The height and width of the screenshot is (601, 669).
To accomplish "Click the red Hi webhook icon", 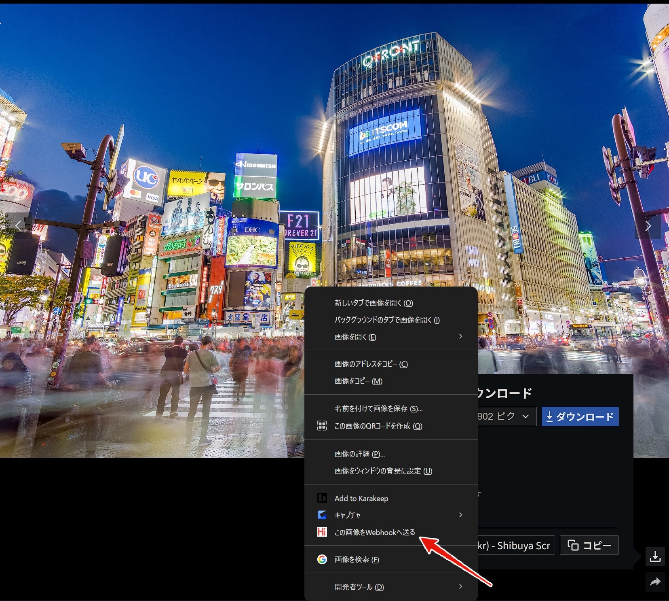I will tap(322, 532).
